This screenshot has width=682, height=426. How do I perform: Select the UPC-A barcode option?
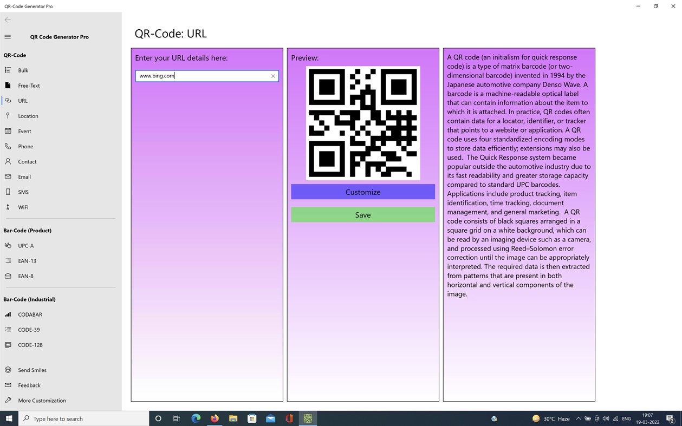pos(26,245)
